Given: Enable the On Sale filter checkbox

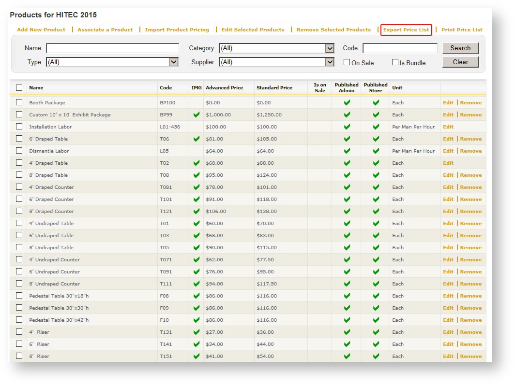Looking at the screenshot, I should [347, 62].
